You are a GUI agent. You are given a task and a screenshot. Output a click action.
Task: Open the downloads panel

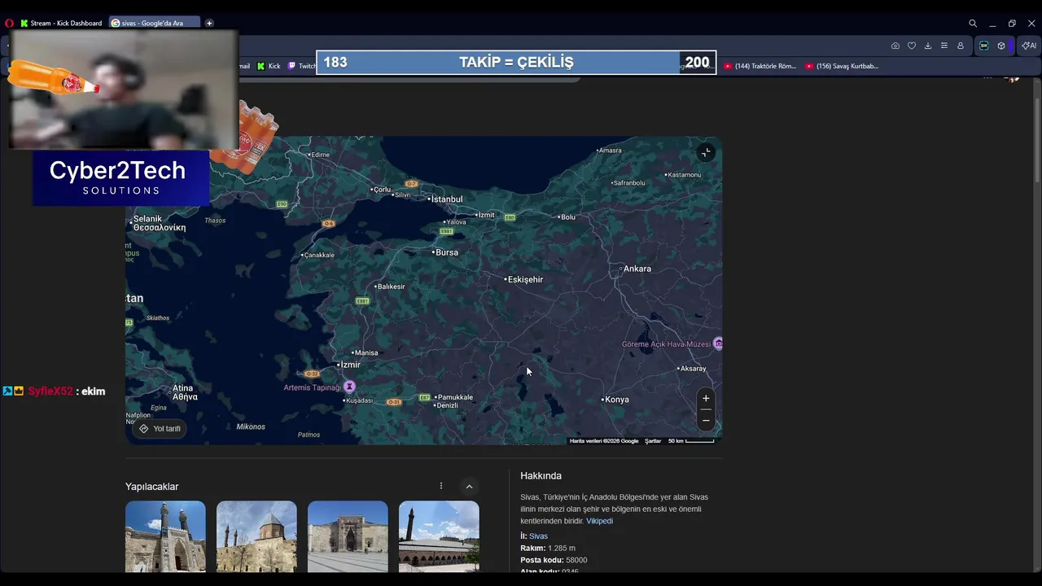click(x=928, y=46)
